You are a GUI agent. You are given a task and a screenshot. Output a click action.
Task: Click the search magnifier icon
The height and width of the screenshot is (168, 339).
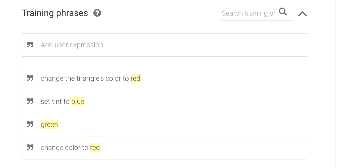(283, 12)
